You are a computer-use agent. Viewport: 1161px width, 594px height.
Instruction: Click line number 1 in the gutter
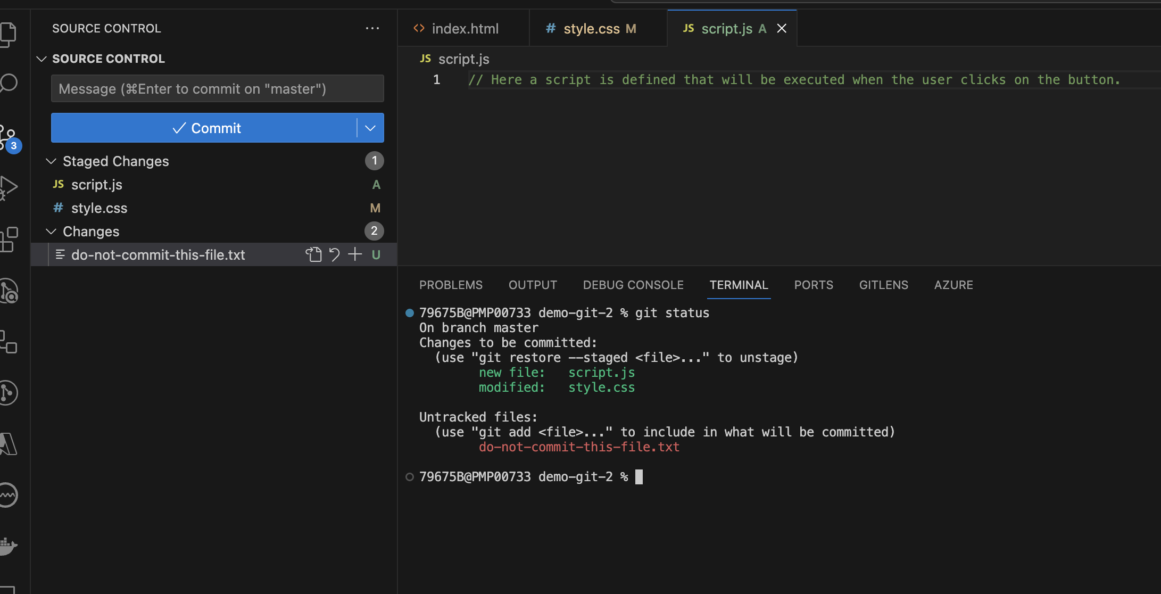(x=436, y=79)
